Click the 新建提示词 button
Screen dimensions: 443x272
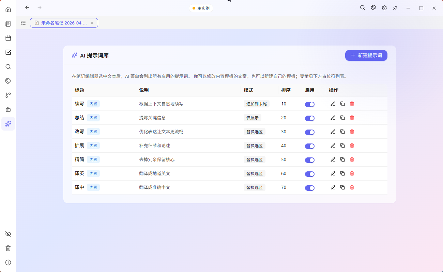pos(366,55)
